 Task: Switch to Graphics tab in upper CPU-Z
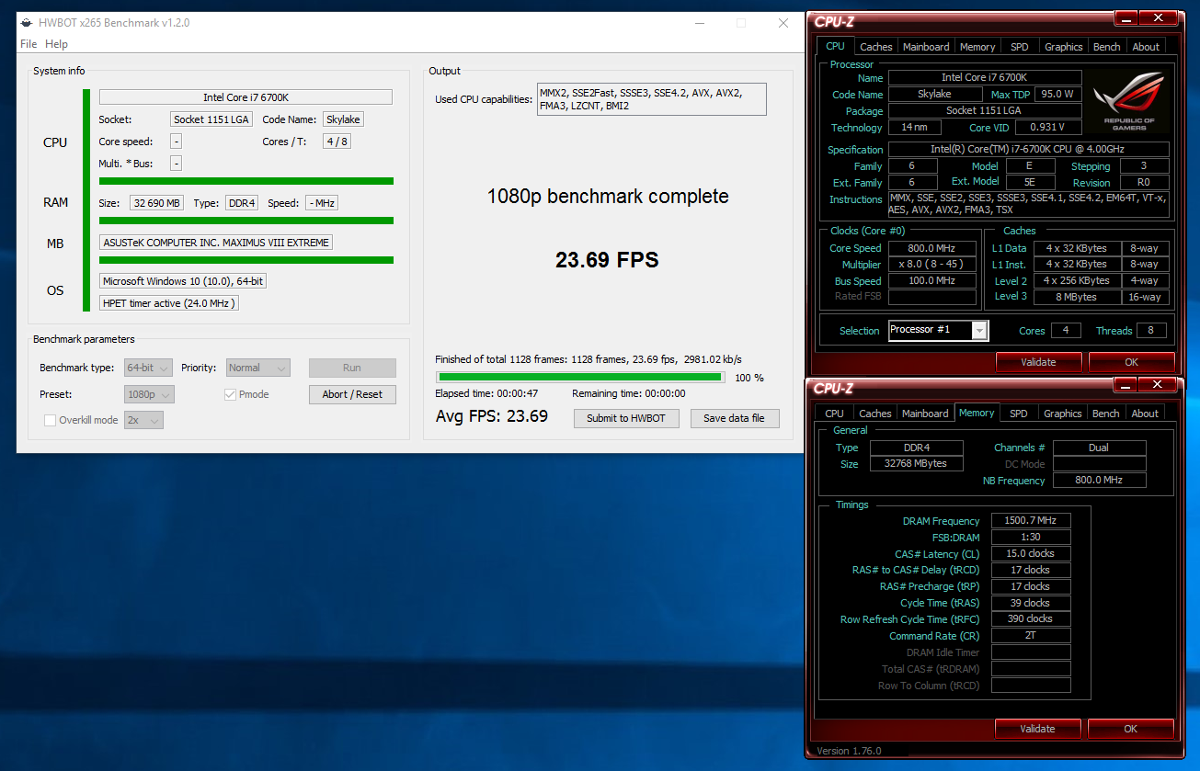1063,47
